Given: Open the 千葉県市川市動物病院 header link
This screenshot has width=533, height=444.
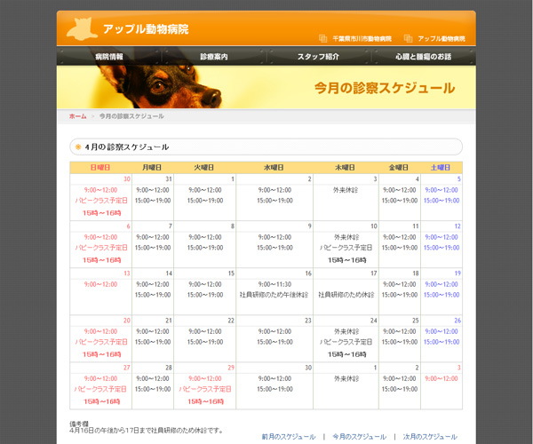Looking at the screenshot, I should pyautogui.click(x=362, y=39).
